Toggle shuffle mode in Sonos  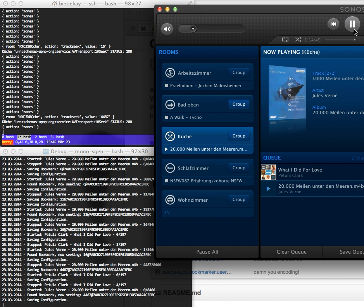point(298,39)
